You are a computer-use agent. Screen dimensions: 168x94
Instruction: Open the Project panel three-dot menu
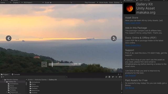click(121, 74)
